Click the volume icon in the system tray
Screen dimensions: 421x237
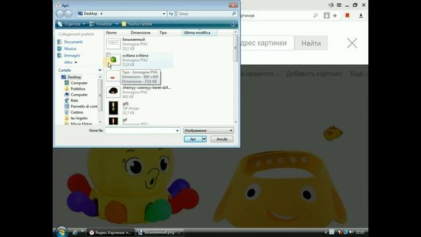(351, 232)
